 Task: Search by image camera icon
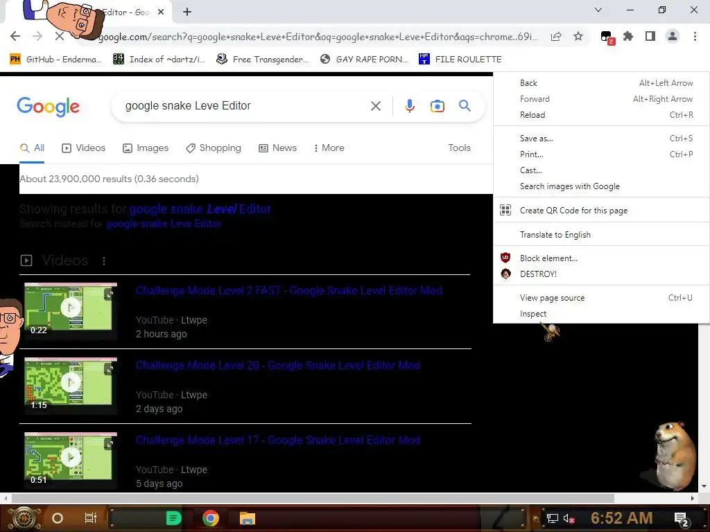point(438,106)
